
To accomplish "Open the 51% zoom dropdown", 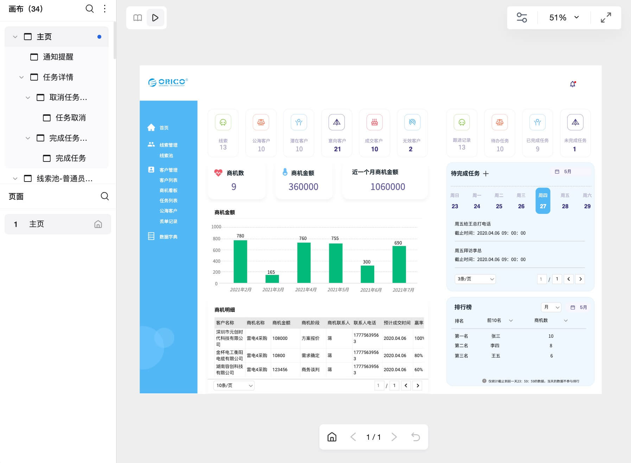I will (564, 18).
